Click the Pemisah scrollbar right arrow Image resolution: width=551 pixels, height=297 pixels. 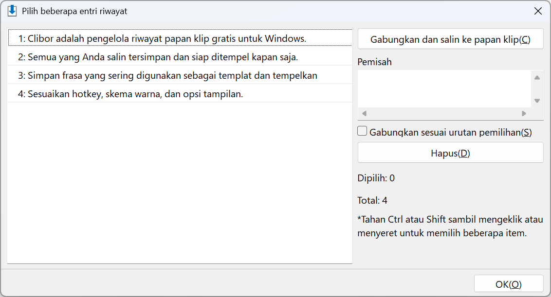point(524,113)
